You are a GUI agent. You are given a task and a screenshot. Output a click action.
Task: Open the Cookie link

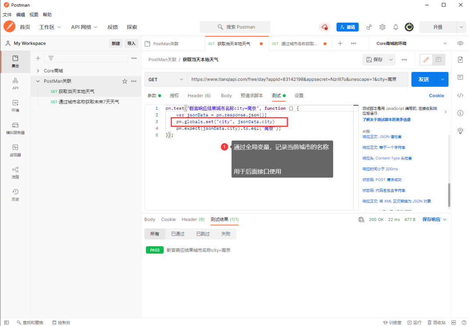[437, 96]
